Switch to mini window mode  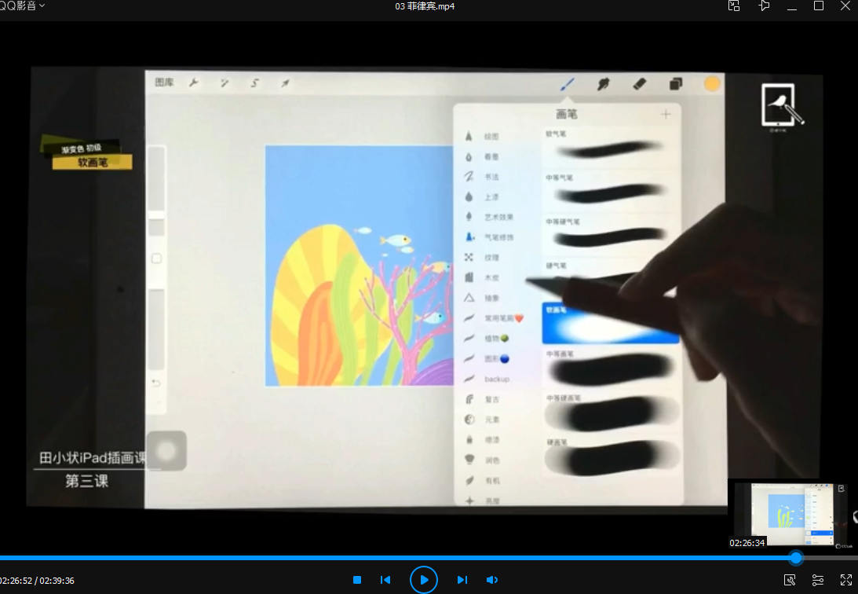tap(734, 6)
